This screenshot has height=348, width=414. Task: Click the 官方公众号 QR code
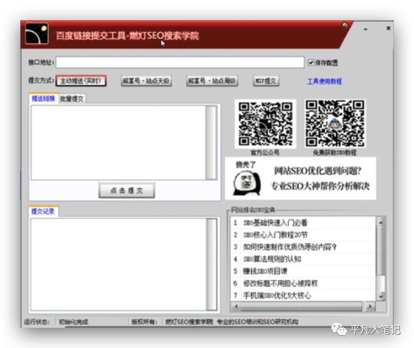[266, 124]
